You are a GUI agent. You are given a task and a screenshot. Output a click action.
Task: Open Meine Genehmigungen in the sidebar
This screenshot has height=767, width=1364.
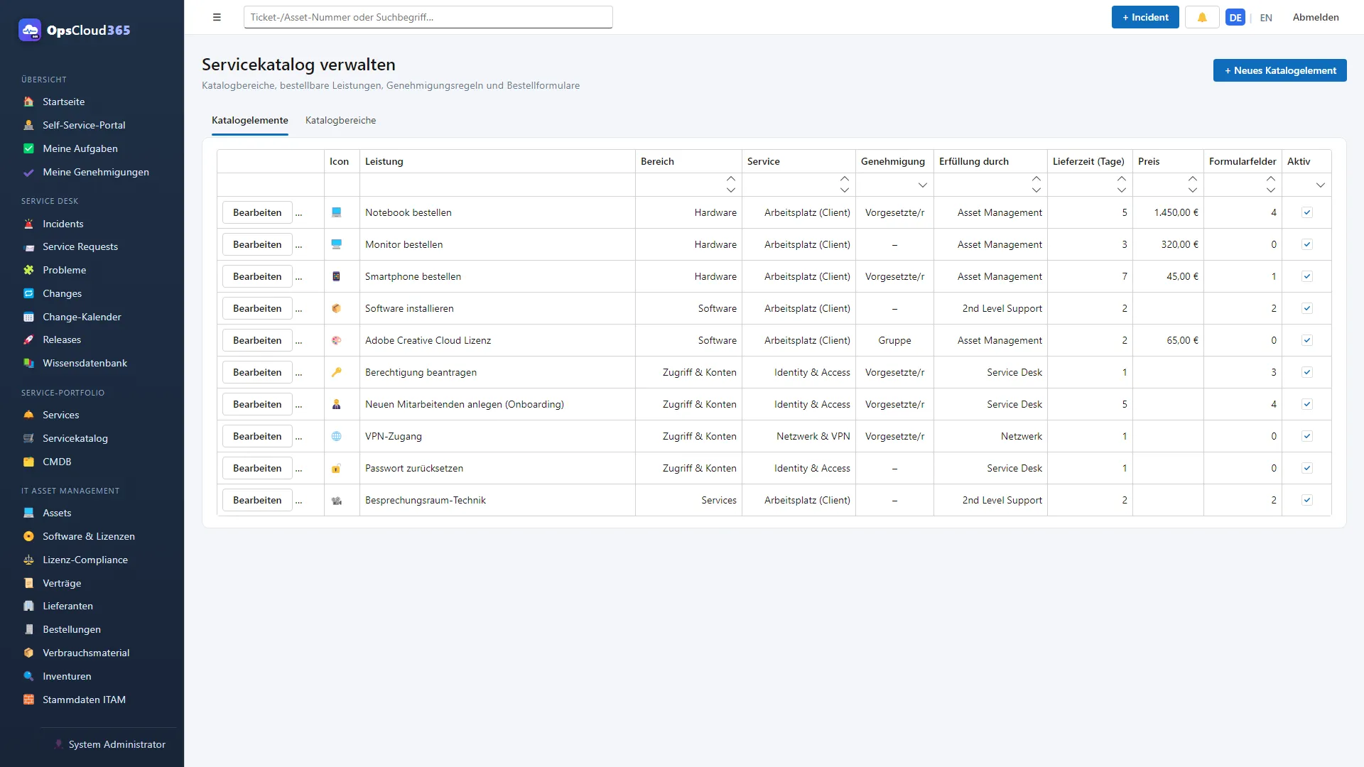(96, 172)
